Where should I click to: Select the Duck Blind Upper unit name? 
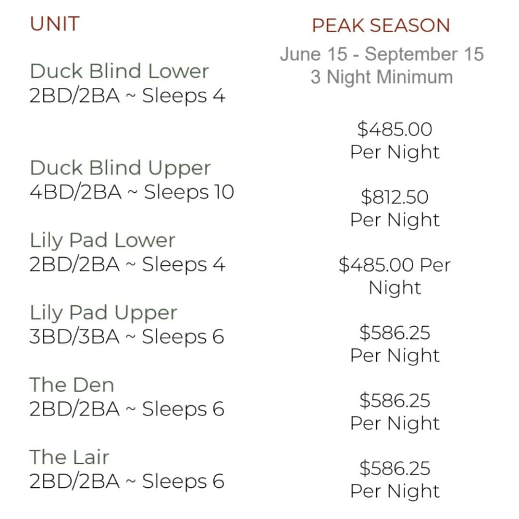[120, 168]
